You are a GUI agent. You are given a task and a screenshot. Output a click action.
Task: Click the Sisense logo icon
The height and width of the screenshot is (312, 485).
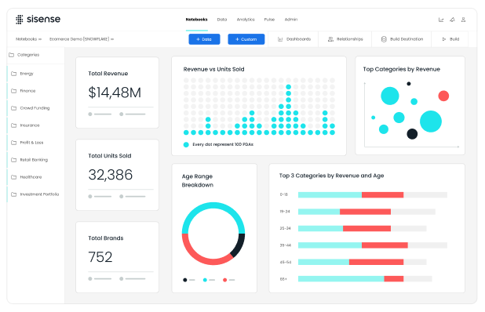(x=19, y=19)
